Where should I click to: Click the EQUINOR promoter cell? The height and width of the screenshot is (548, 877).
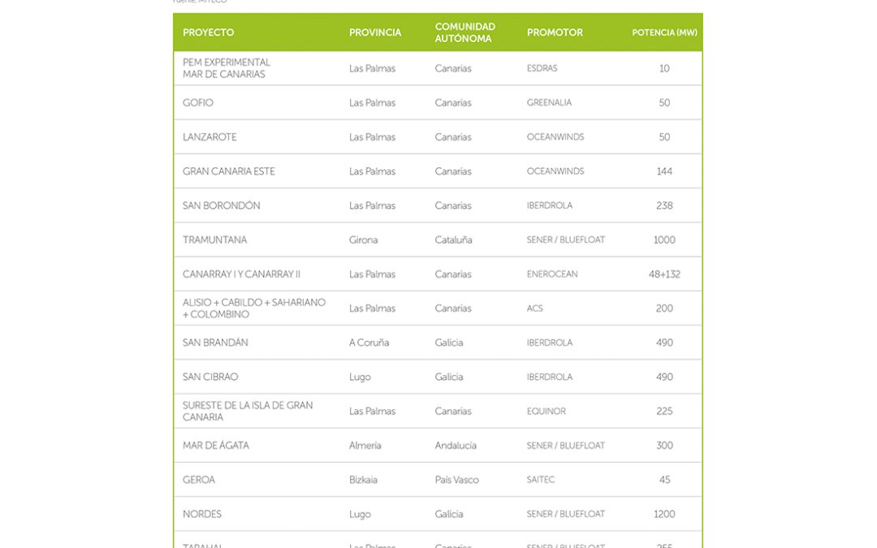click(x=547, y=412)
